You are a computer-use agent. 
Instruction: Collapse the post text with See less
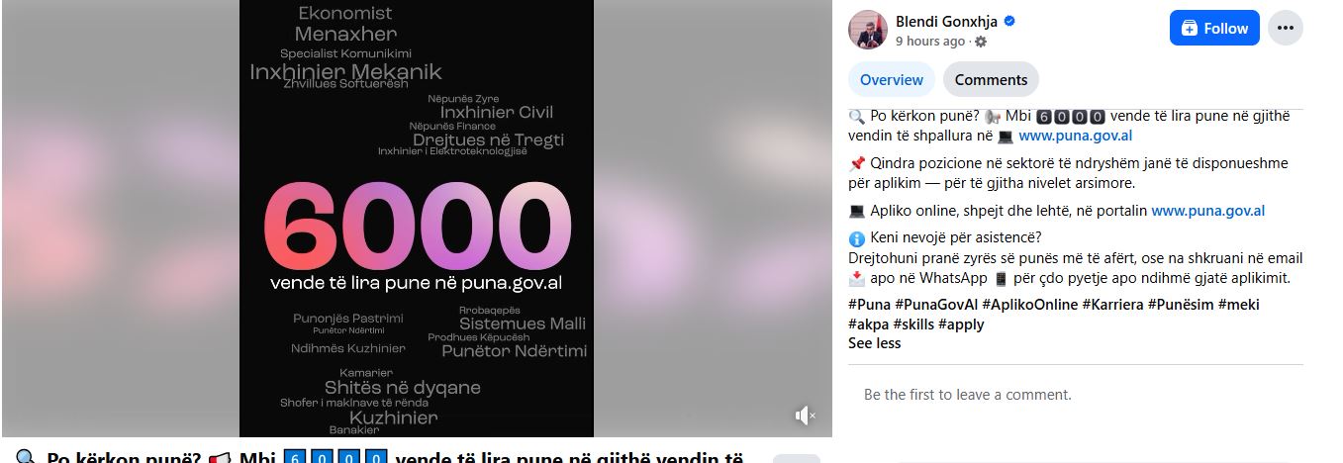click(x=875, y=343)
